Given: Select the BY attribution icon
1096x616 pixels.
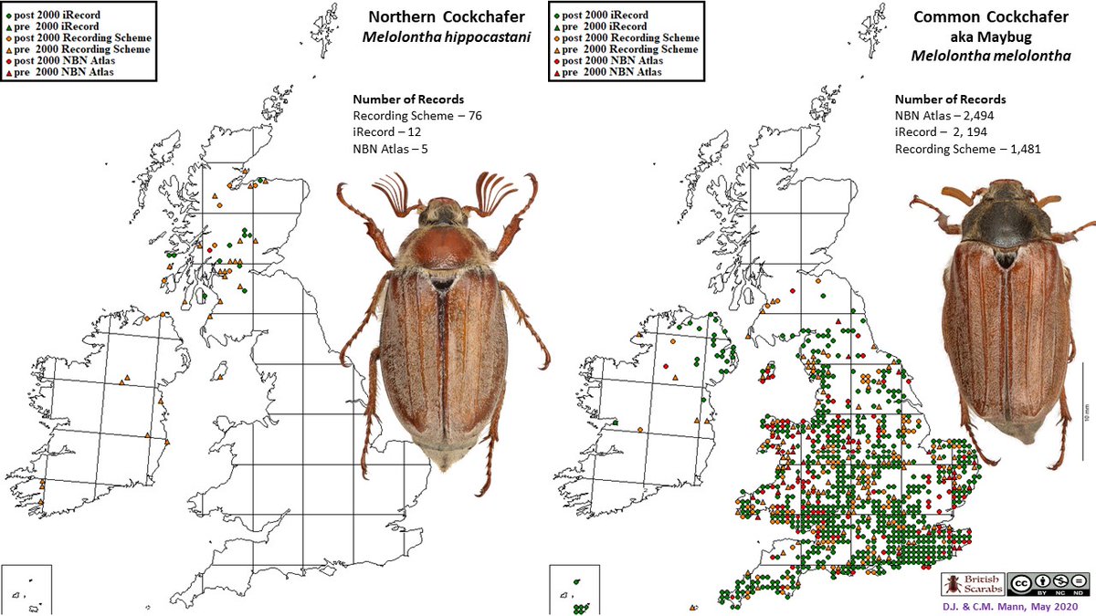Looking at the screenshot, I should pyautogui.click(x=1043, y=581).
